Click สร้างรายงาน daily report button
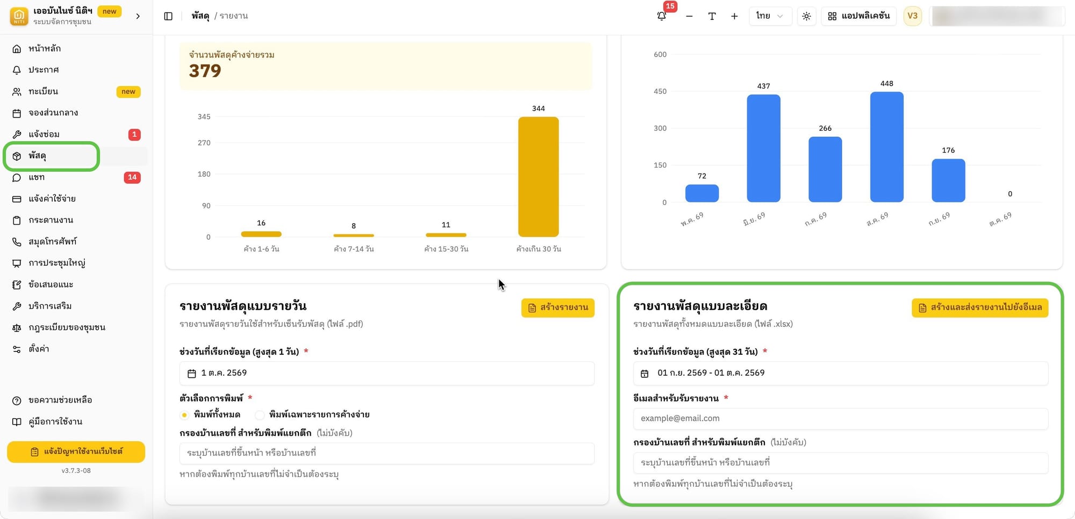Viewport: 1075px width, 519px height. point(557,308)
